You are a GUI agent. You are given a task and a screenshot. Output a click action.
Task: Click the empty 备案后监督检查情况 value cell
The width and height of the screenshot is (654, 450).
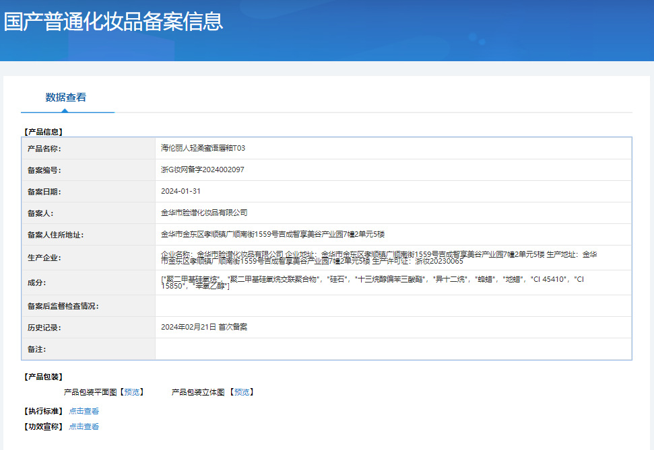coord(393,306)
